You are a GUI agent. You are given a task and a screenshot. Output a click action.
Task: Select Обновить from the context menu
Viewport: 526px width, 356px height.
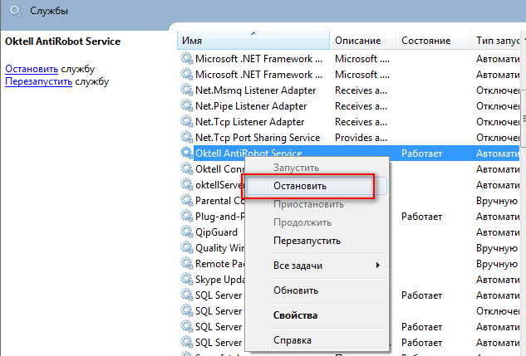click(x=296, y=290)
